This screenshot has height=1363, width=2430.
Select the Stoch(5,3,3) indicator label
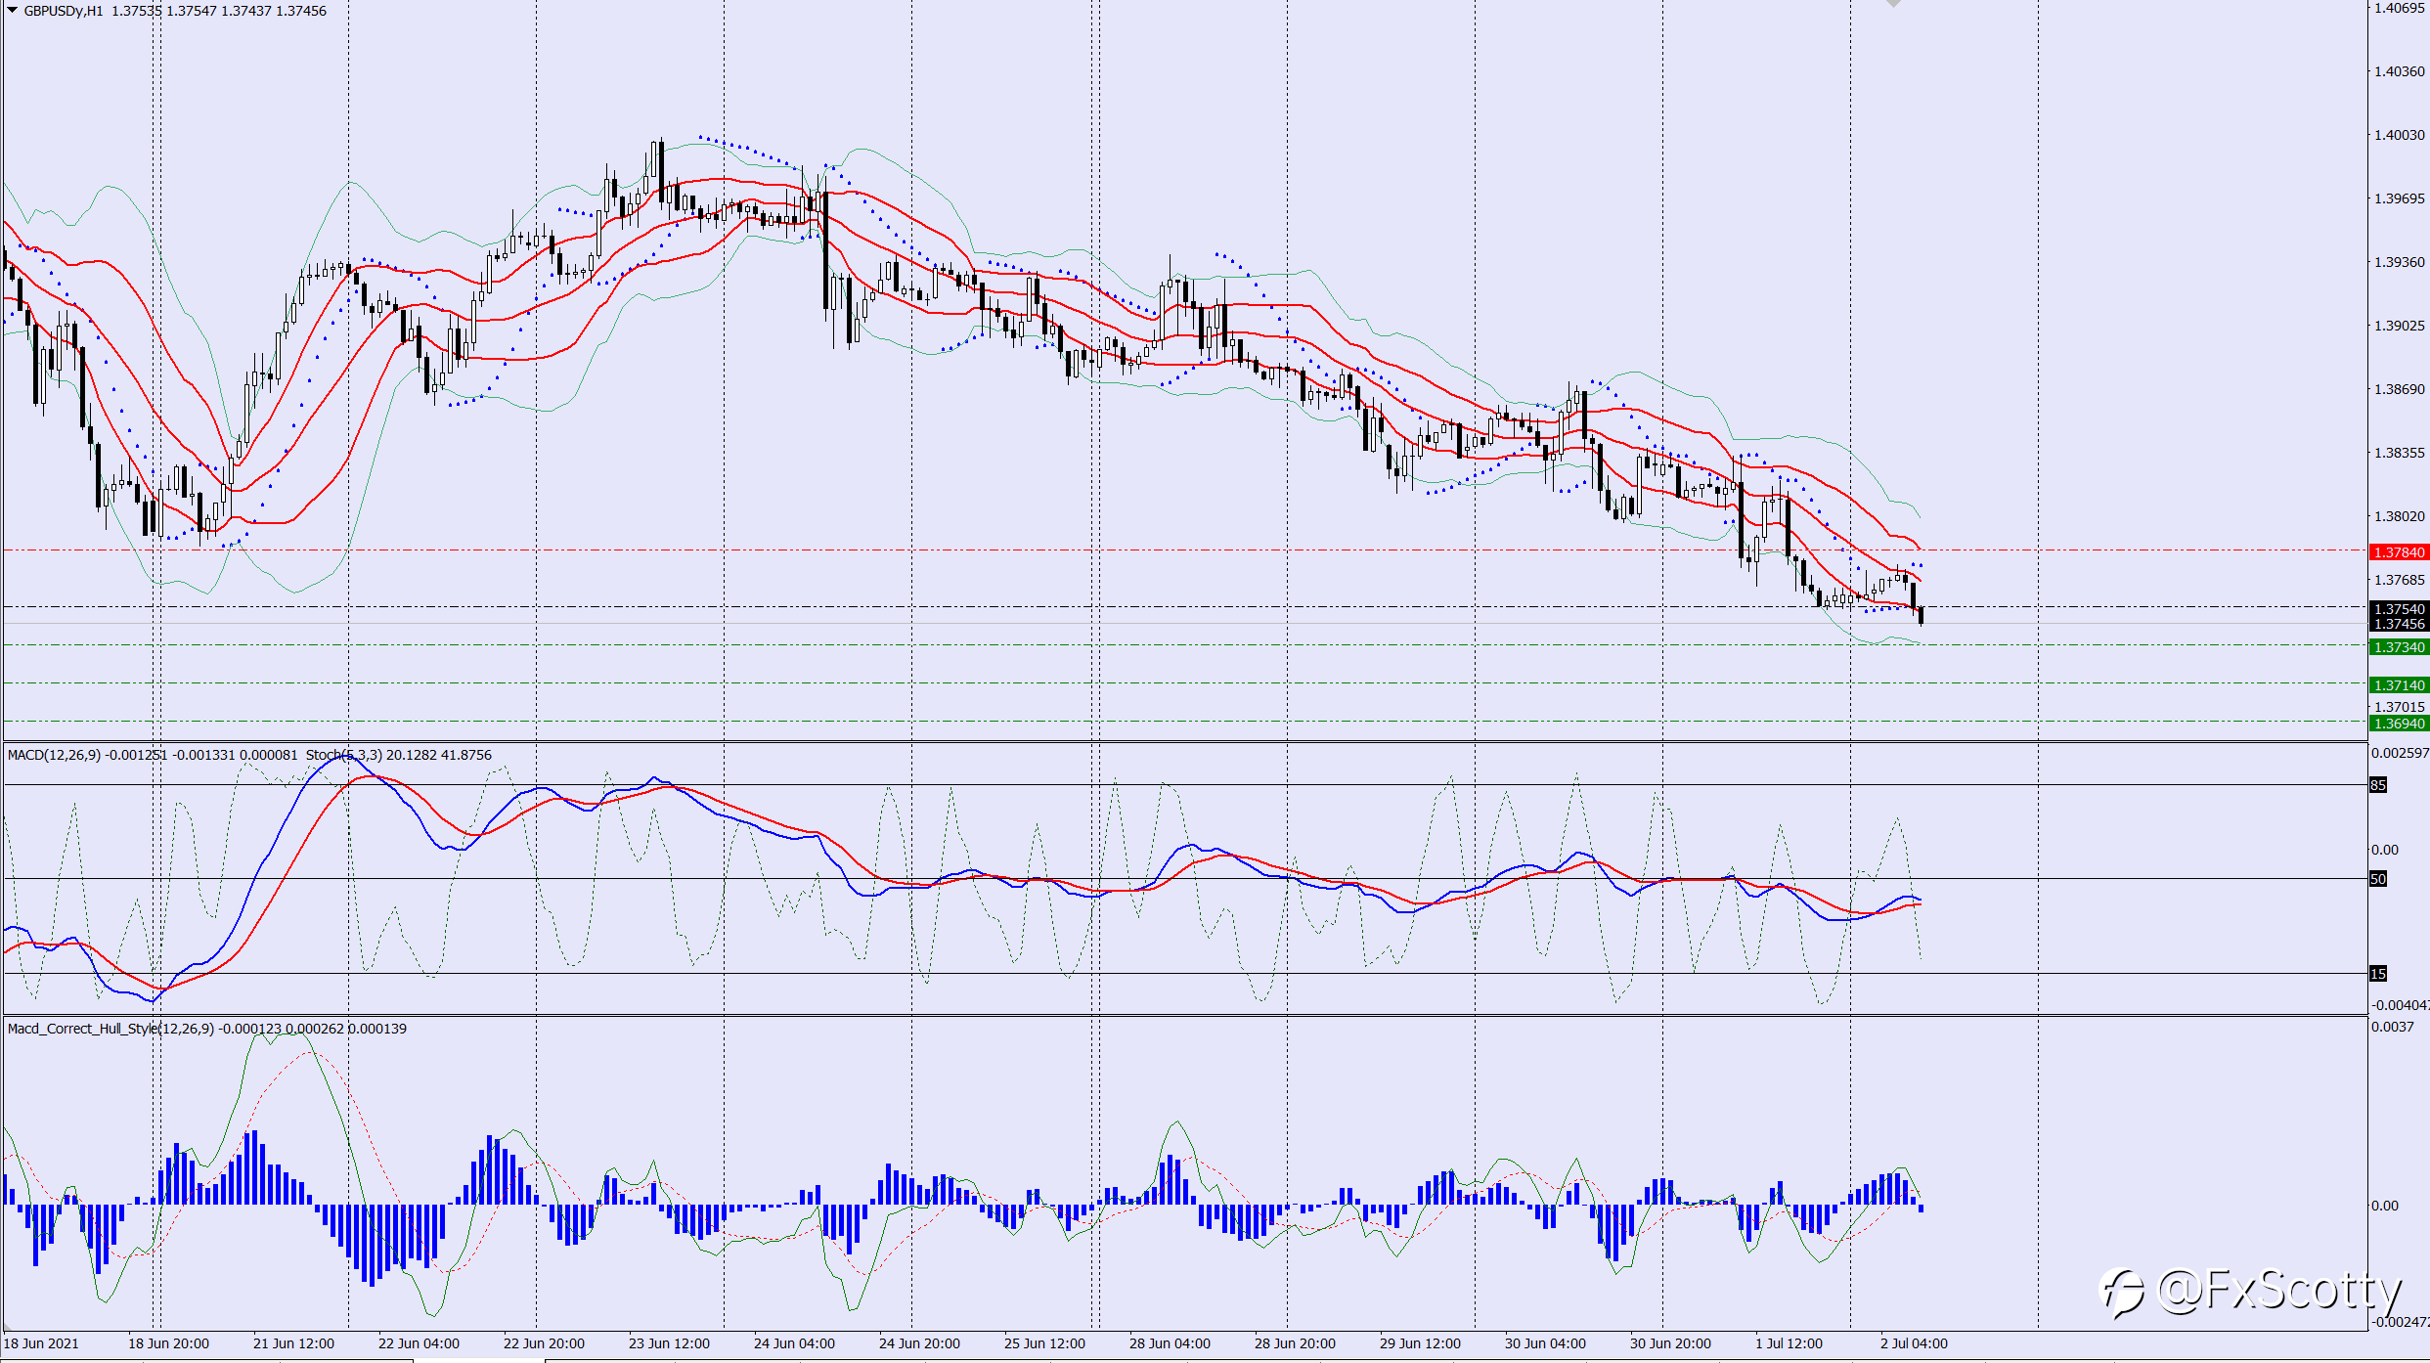pos(343,755)
